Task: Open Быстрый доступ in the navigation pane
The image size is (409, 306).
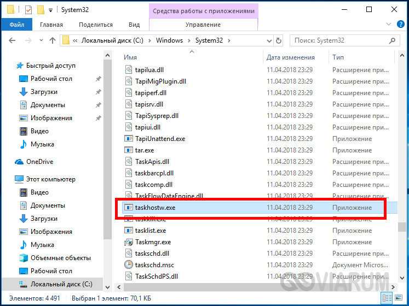Action: pyautogui.click(x=50, y=66)
